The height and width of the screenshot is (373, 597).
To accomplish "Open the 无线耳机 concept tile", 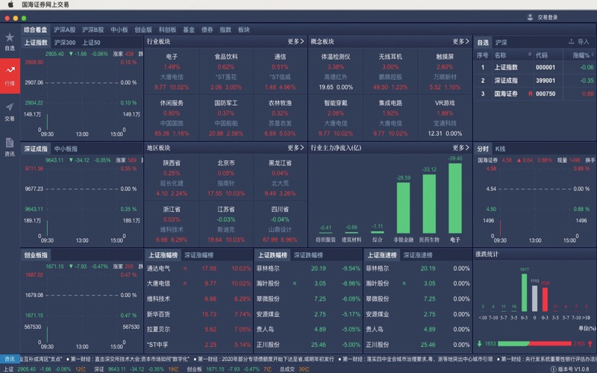I will tap(390, 72).
